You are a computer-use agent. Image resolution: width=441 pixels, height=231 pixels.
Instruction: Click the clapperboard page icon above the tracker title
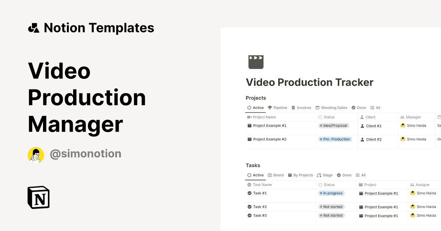tap(256, 62)
